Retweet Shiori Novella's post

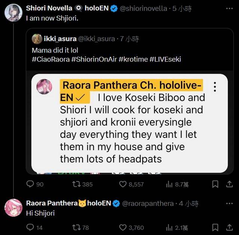coord(77,184)
